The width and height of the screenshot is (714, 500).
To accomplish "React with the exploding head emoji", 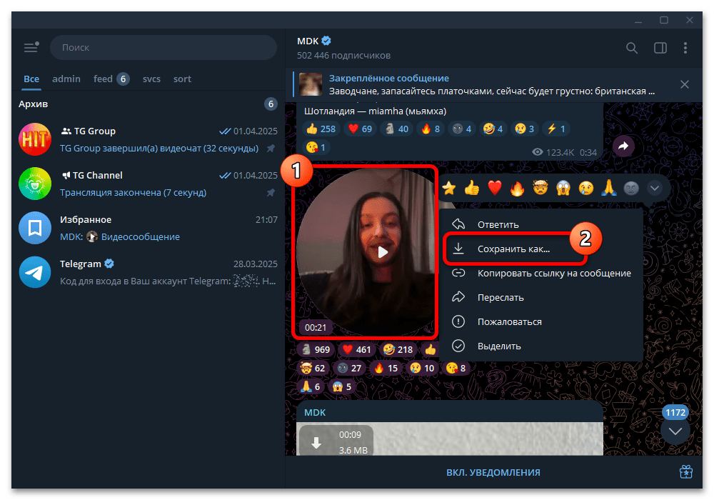I will 540,188.
